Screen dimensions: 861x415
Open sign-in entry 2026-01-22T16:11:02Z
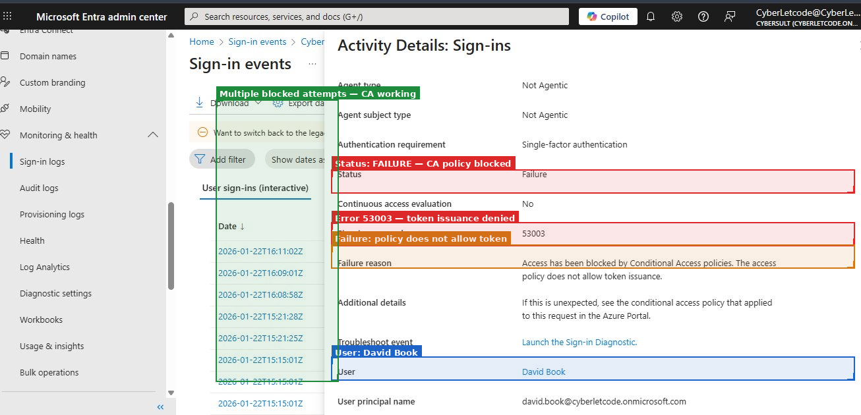(x=260, y=251)
